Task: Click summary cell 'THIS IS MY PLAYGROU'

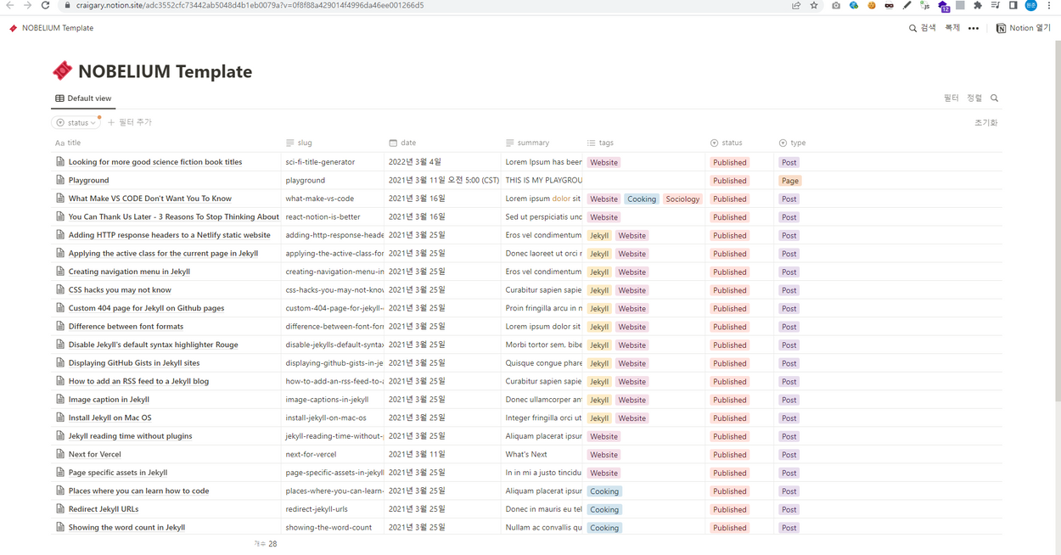Action: [x=543, y=180]
